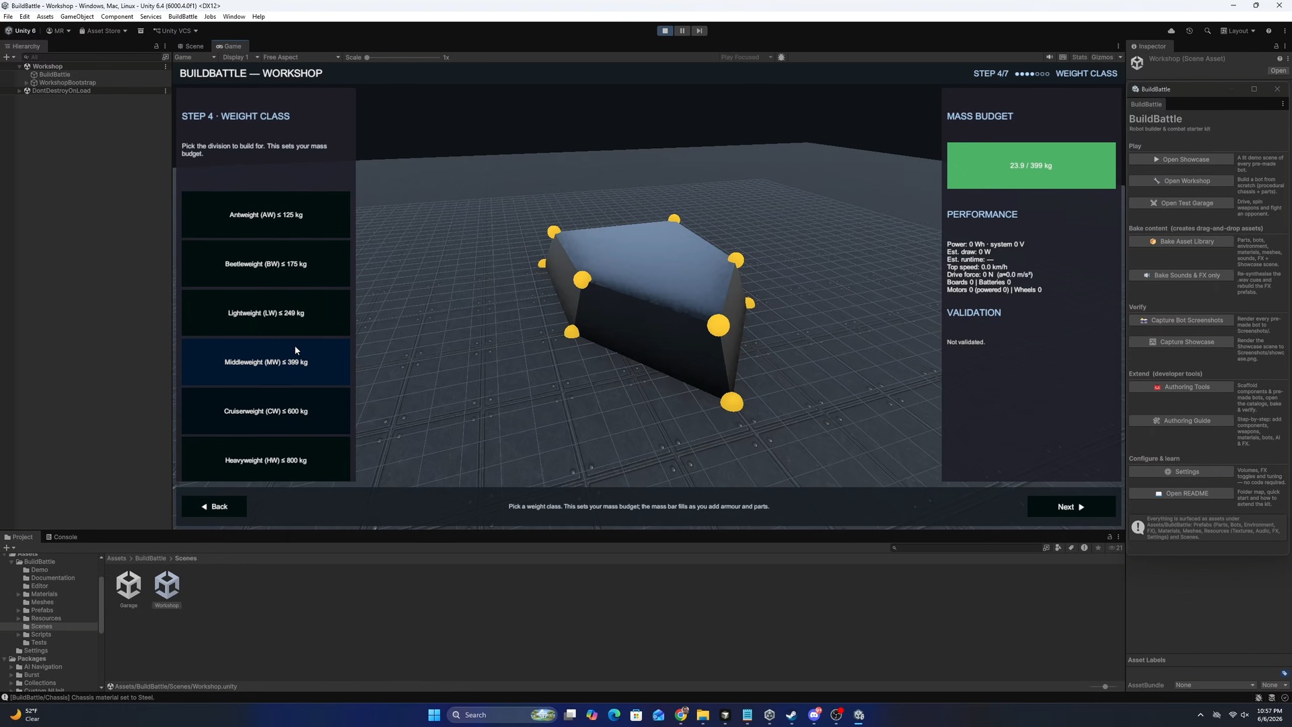1292x727 pixels.
Task: Toggle the Game view shortcuts keyboard icon
Action: click(1063, 57)
